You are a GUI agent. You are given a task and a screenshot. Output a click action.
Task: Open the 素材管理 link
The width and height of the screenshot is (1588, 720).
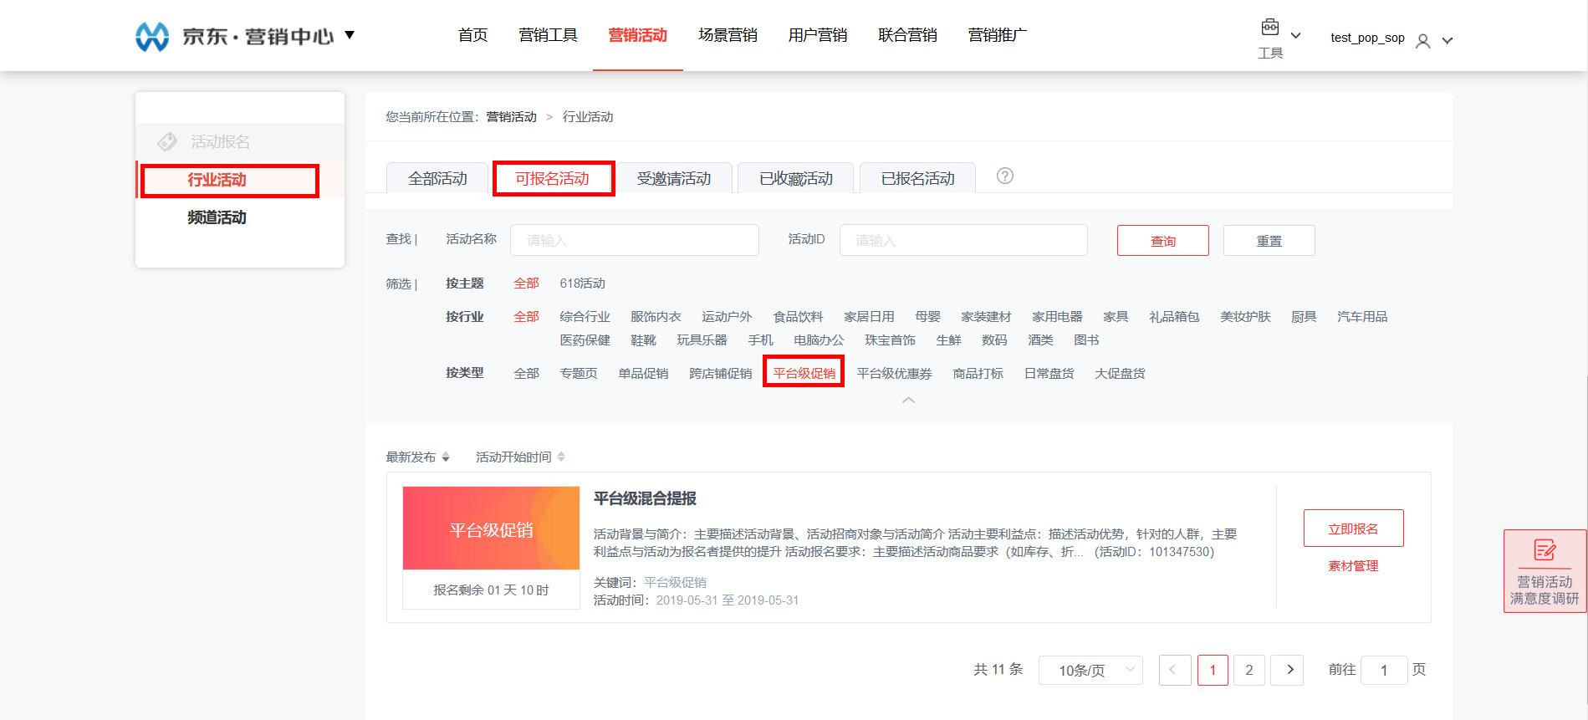(1353, 566)
